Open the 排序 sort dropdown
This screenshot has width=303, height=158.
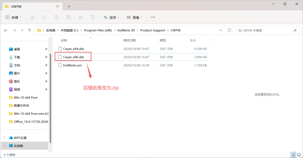pyautogui.click(x=111, y=18)
